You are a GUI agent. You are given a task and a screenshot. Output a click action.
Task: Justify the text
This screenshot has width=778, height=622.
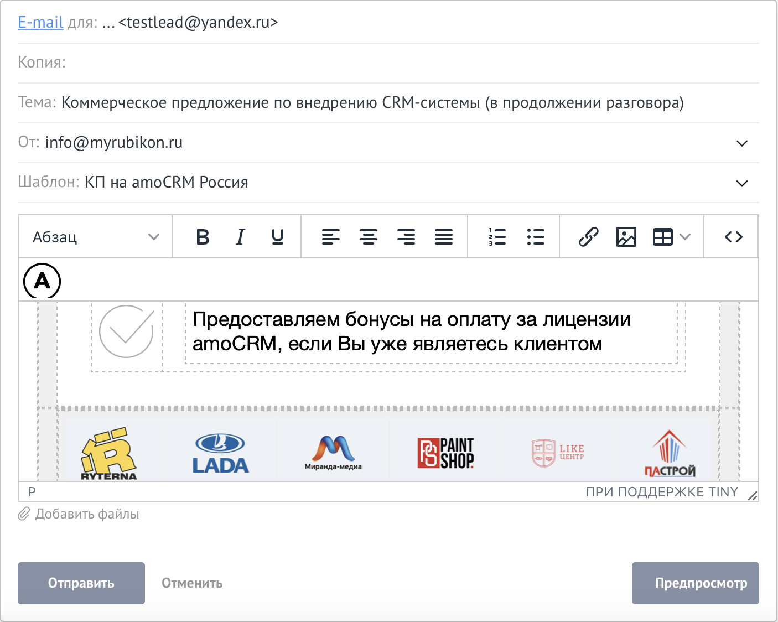tap(444, 237)
